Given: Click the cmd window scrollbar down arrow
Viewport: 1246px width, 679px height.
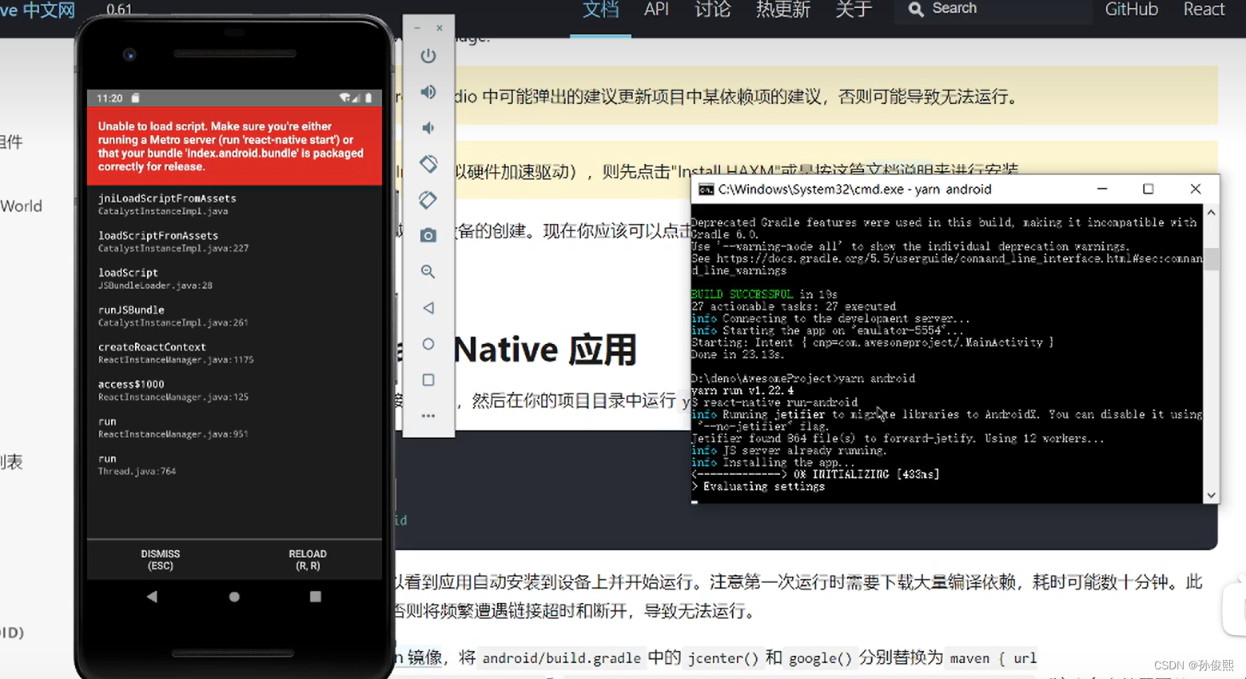Looking at the screenshot, I should click(1212, 495).
